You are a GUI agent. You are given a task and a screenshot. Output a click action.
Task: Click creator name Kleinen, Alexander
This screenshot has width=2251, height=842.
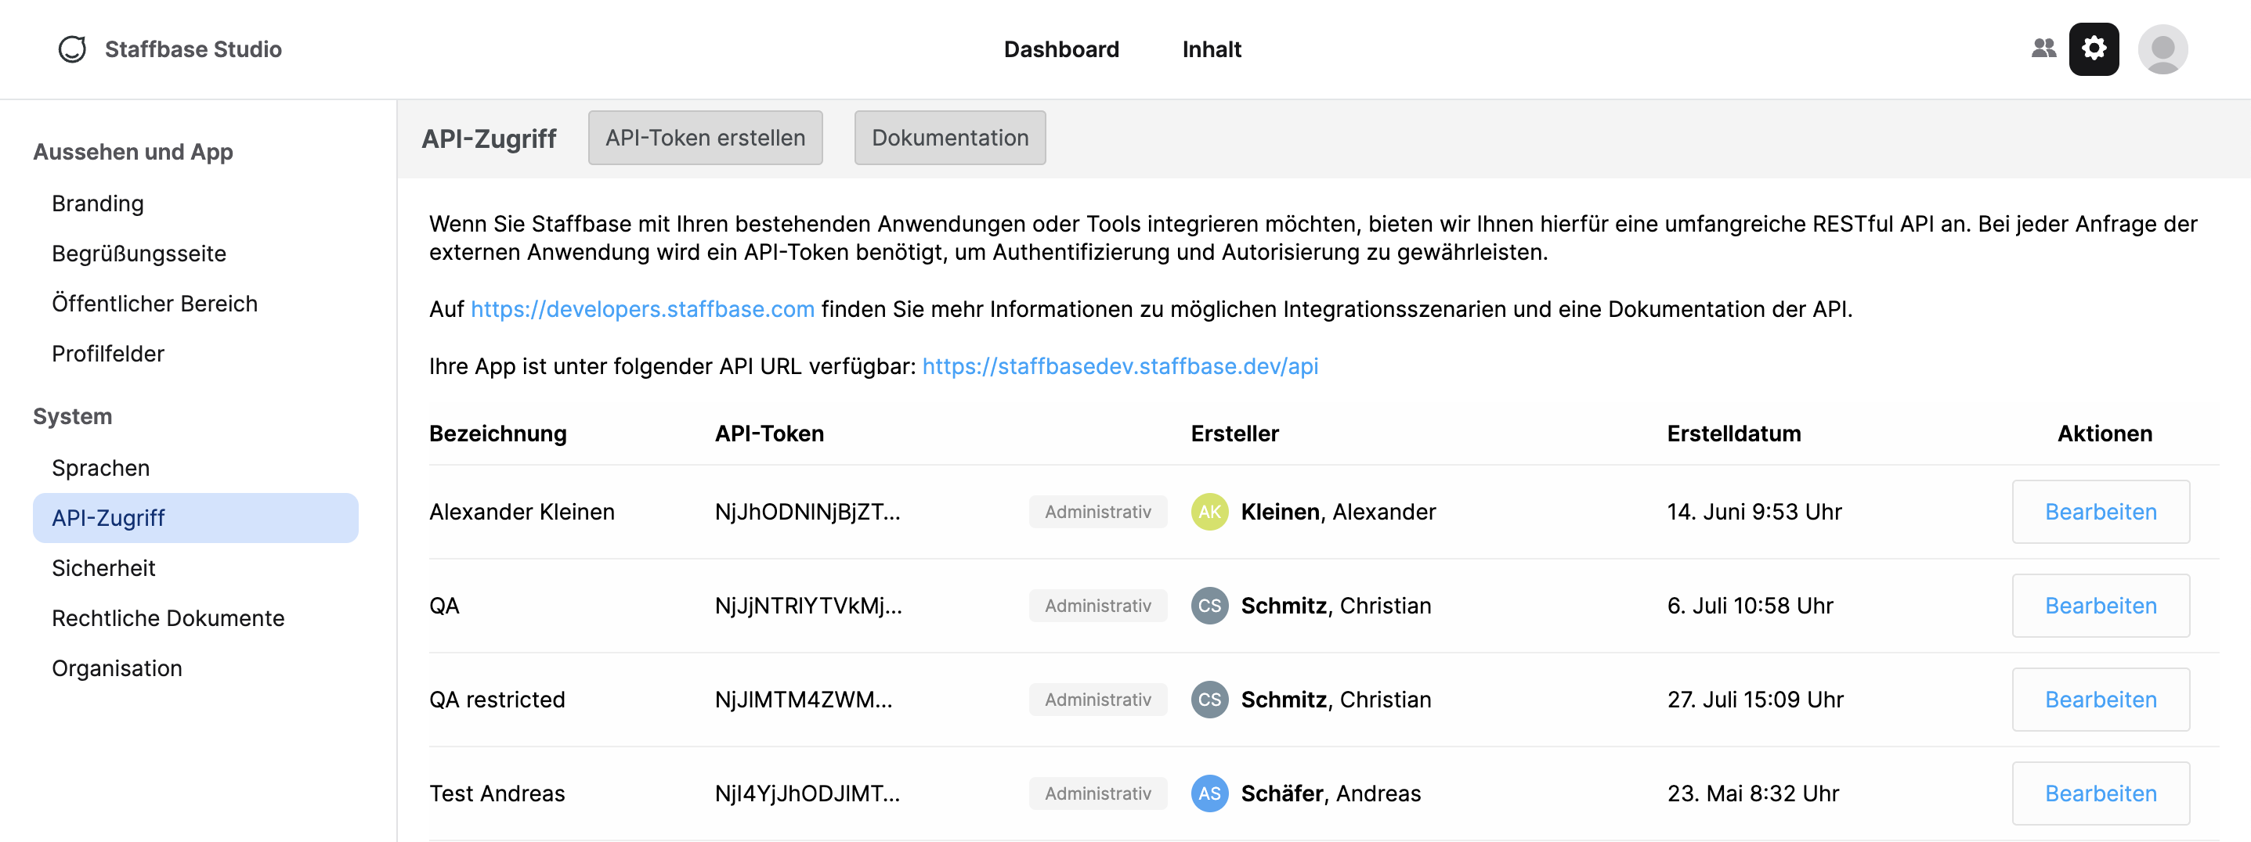click(1338, 512)
